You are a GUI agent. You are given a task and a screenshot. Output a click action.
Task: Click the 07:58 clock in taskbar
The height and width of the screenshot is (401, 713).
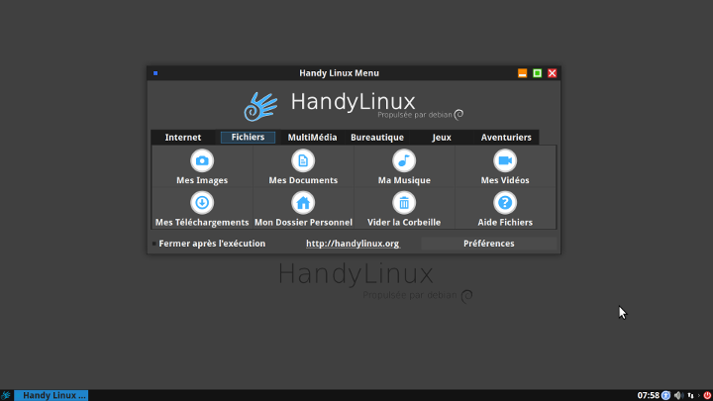(x=648, y=395)
